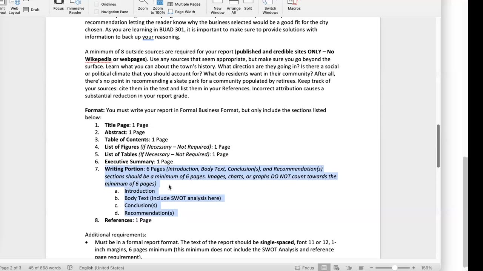The width and height of the screenshot is (483, 271).
Task: Open spelling and grammar check icon
Action: coord(70,268)
